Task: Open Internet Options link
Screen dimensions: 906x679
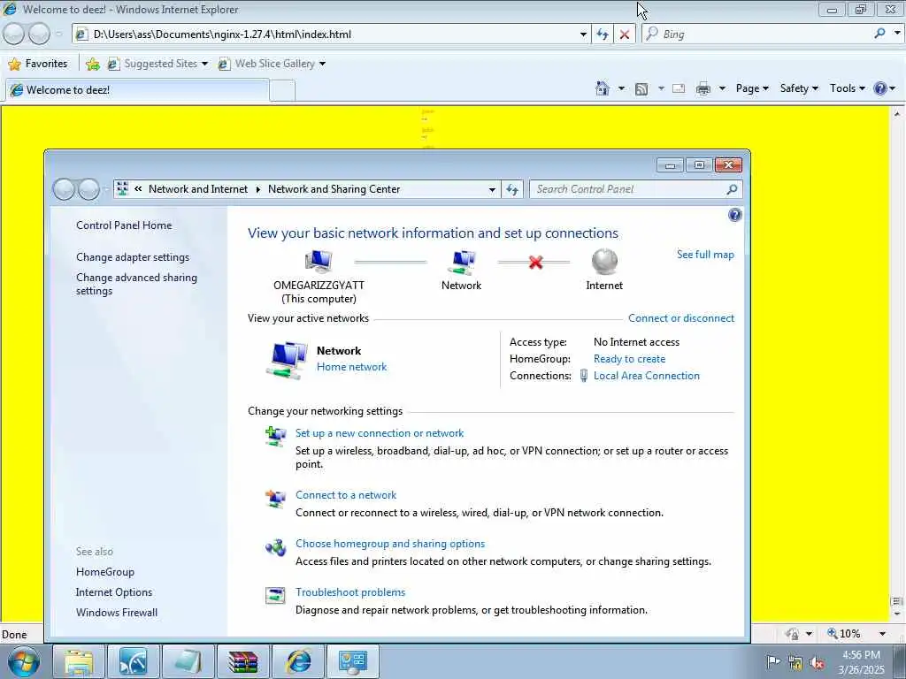Action: point(114,592)
